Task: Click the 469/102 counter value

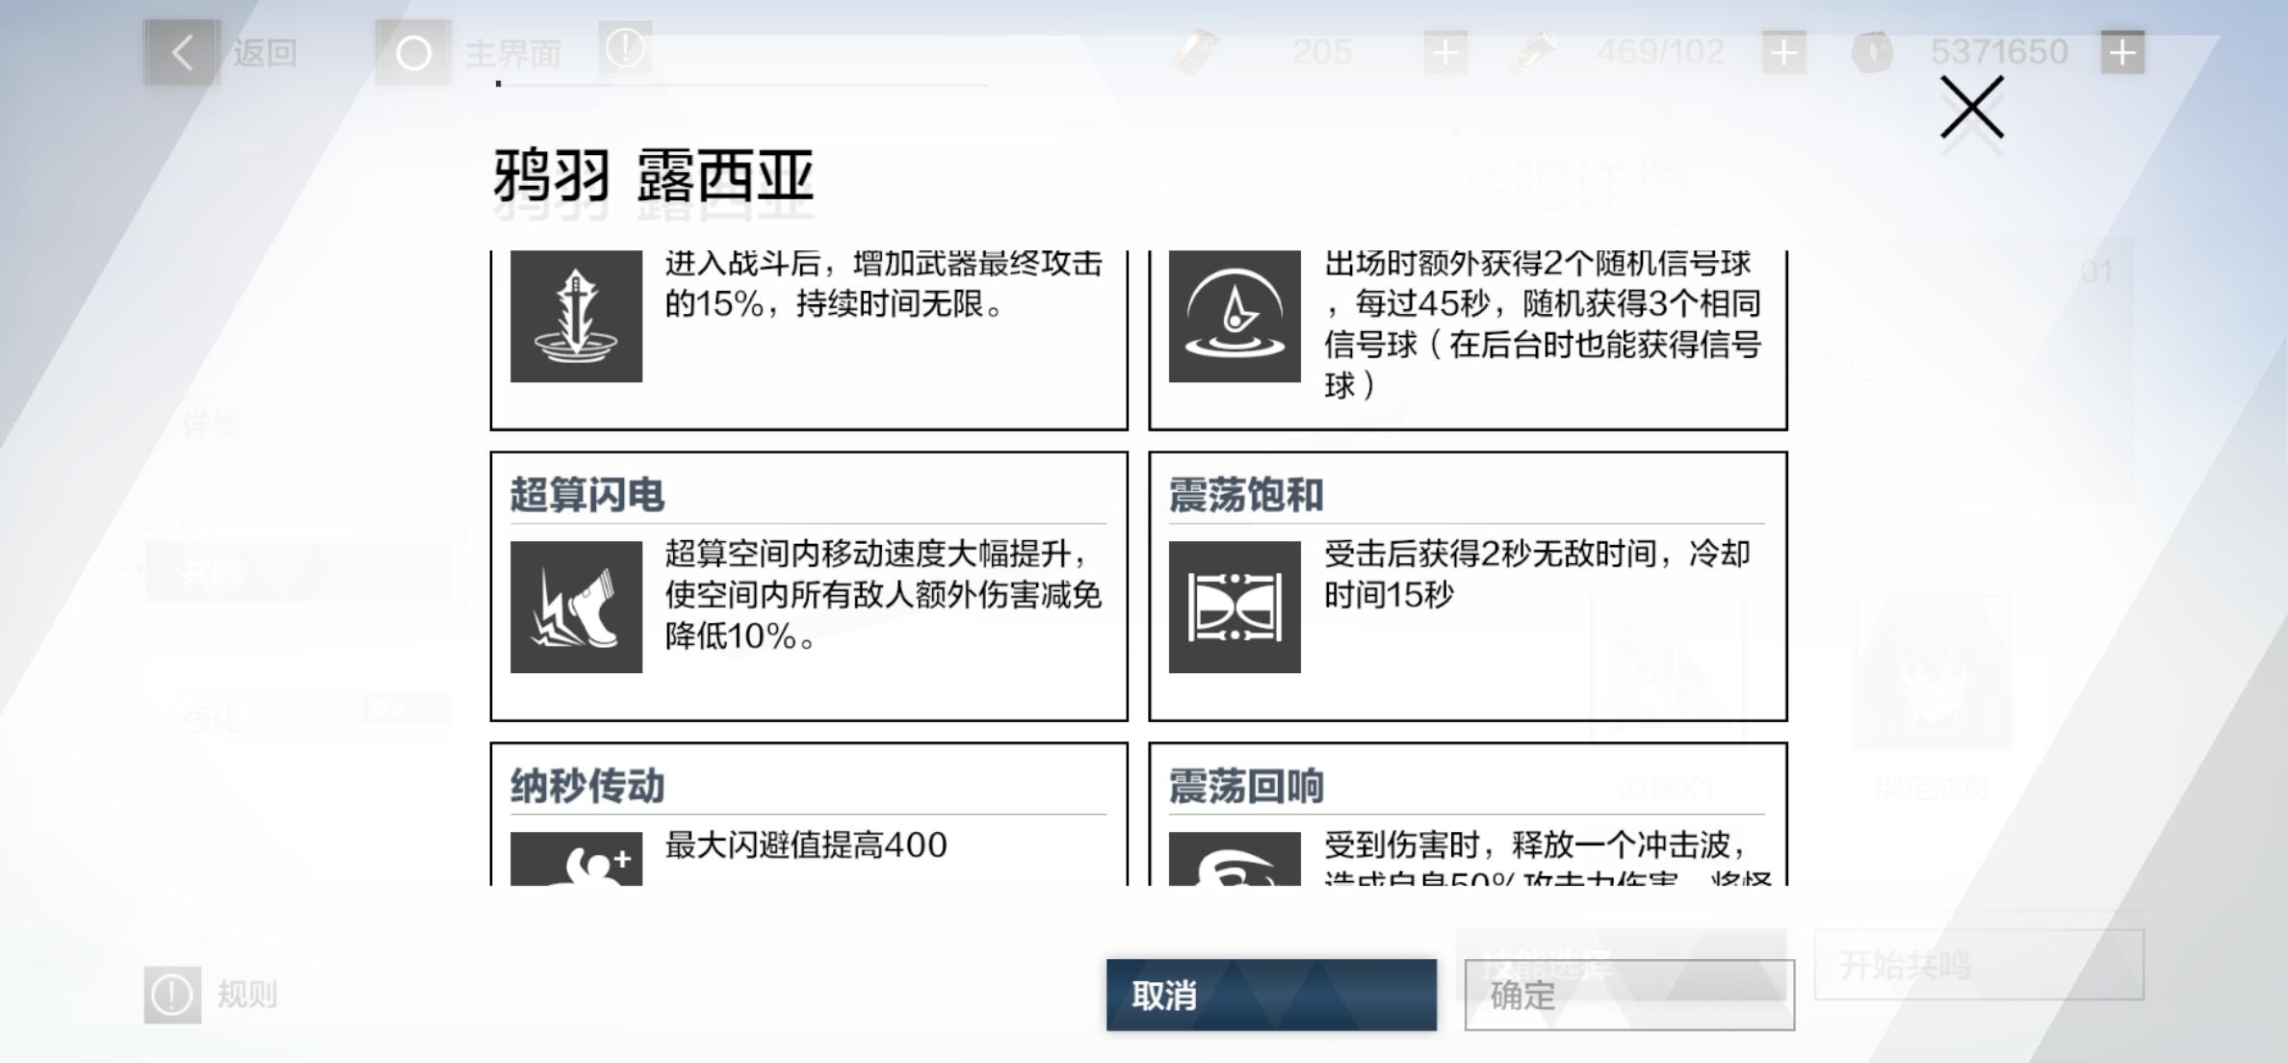Action: coord(1660,52)
